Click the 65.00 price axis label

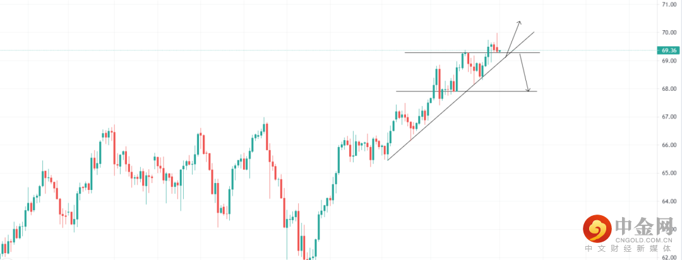(x=669, y=173)
